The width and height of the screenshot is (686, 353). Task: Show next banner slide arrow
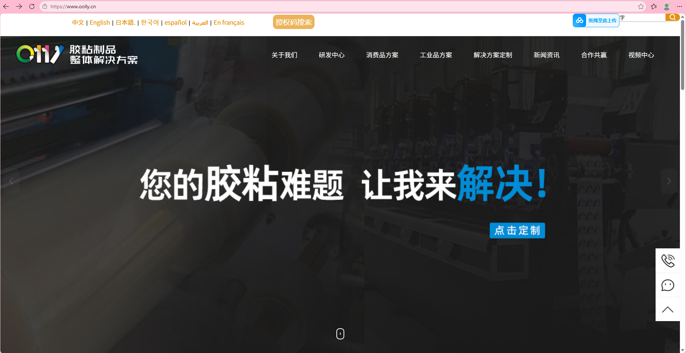tap(668, 181)
